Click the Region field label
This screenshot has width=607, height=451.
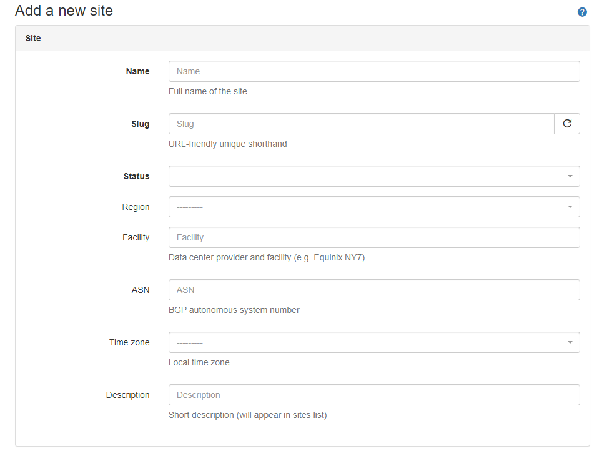click(136, 207)
